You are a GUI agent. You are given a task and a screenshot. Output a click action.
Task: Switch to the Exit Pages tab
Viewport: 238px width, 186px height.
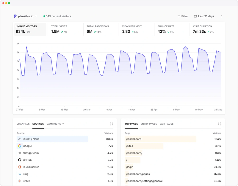click(x=167, y=124)
